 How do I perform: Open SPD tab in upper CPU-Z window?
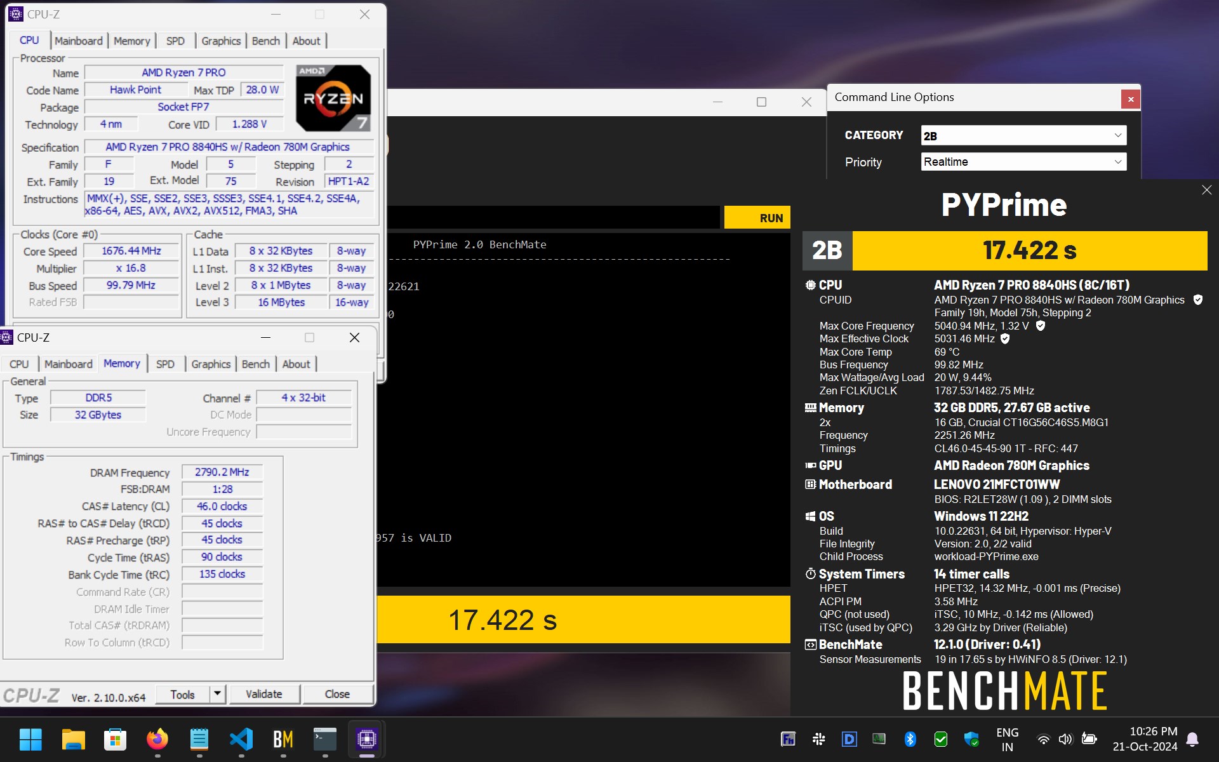coord(175,41)
